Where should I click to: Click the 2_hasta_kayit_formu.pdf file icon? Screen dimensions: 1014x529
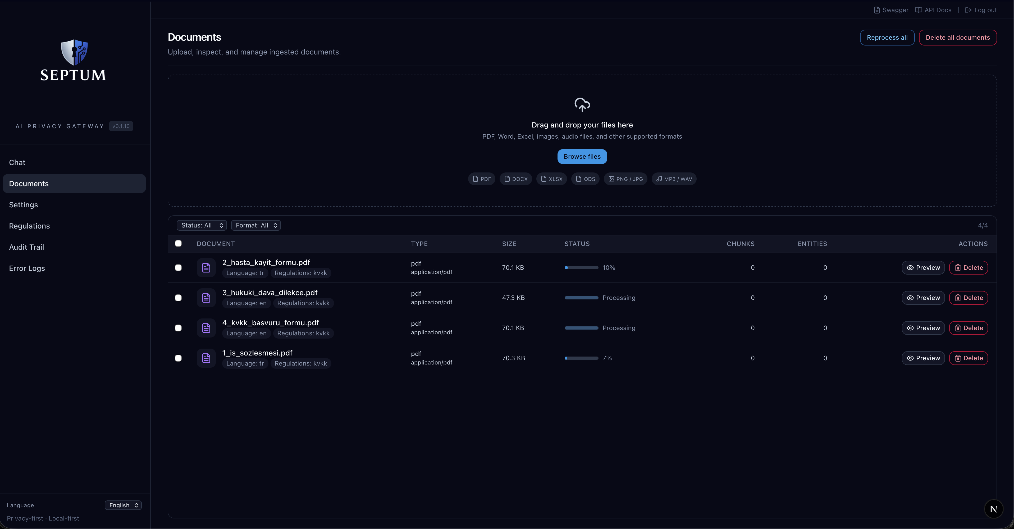(x=206, y=268)
